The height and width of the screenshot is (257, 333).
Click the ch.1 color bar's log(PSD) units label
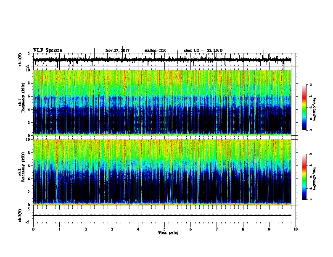point(315,109)
